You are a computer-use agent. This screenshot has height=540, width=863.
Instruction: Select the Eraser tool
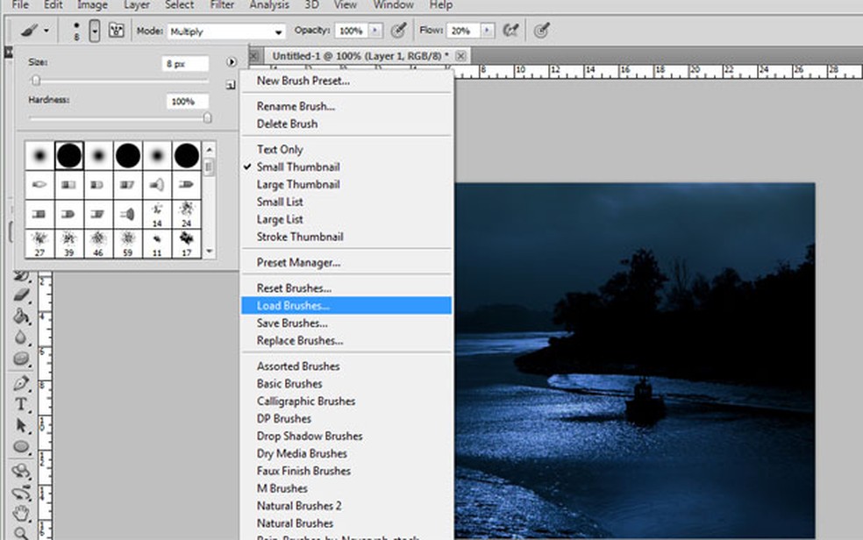[x=23, y=295]
